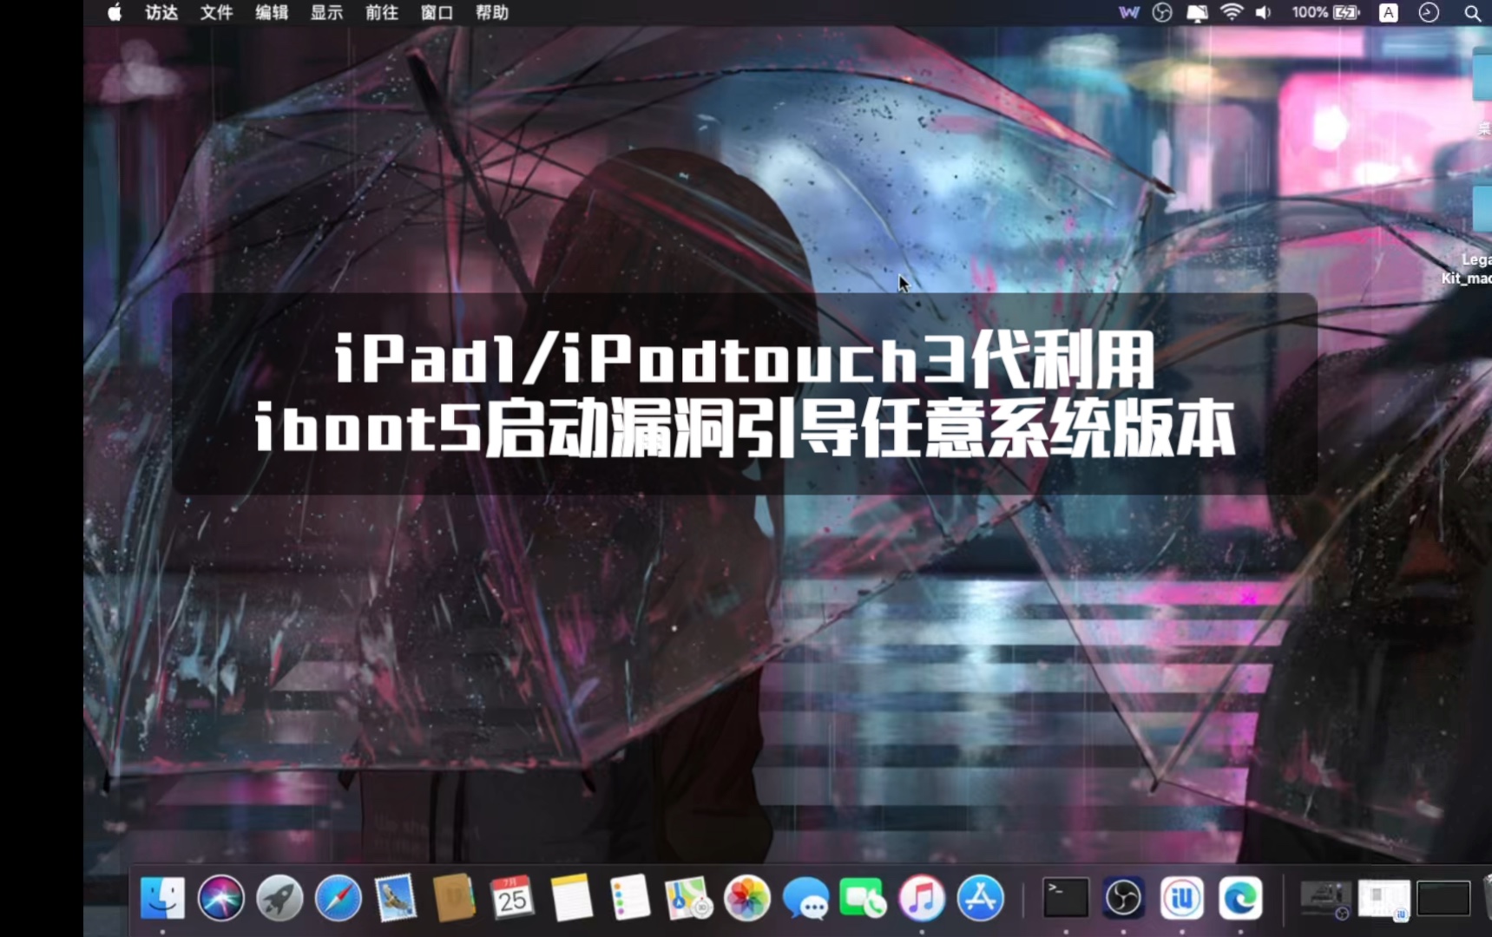The image size is (1492, 937).
Task: Open the 文件 menu
Action: [216, 12]
